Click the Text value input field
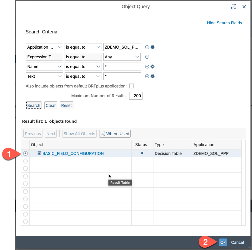 pyautogui.click(x=122, y=76)
